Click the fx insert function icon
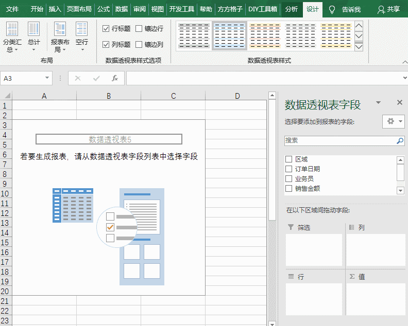The image size is (408, 326). tap(115, 78)
